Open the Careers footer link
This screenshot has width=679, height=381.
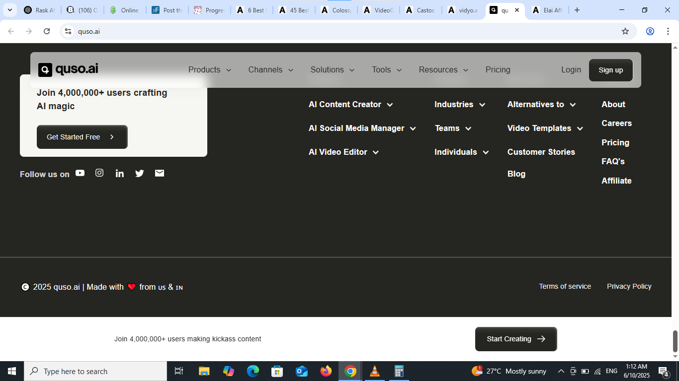click(x=617, y=123)
